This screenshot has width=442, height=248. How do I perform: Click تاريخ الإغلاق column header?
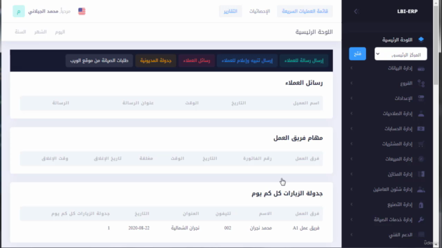point(108,158)
